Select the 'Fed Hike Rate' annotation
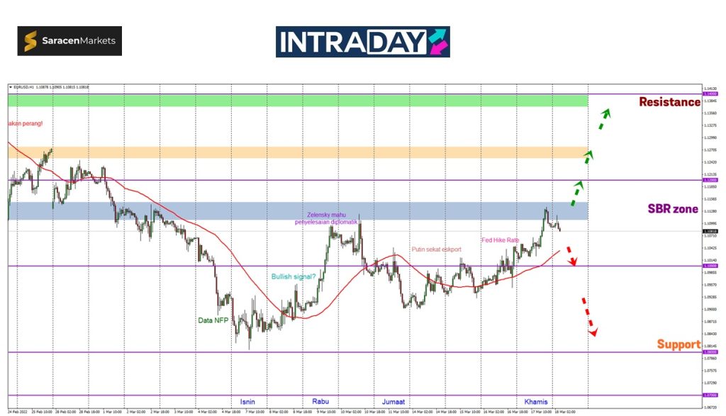Viewport: 726px width, 416px height. click(x=501, y=240)
